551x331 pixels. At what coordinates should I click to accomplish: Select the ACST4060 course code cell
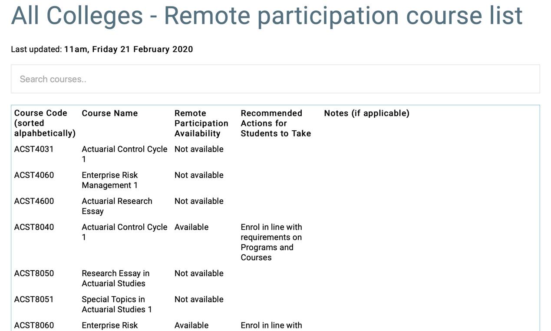click(34, 175)
